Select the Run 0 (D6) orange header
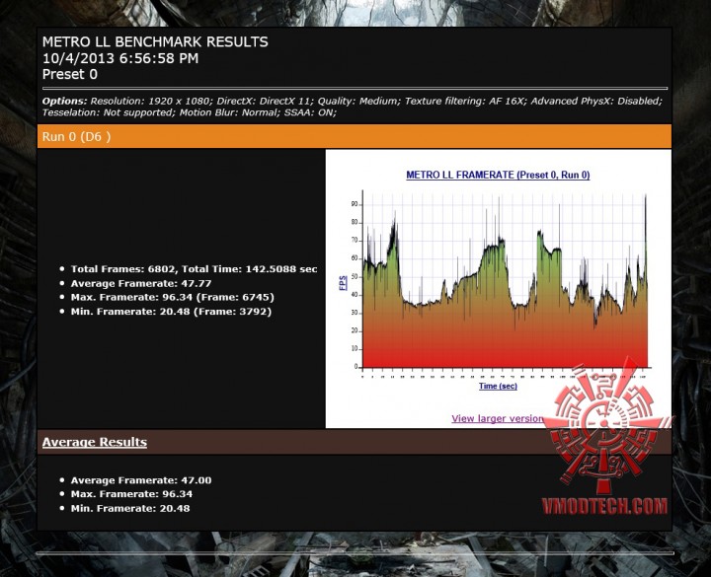 355,136
